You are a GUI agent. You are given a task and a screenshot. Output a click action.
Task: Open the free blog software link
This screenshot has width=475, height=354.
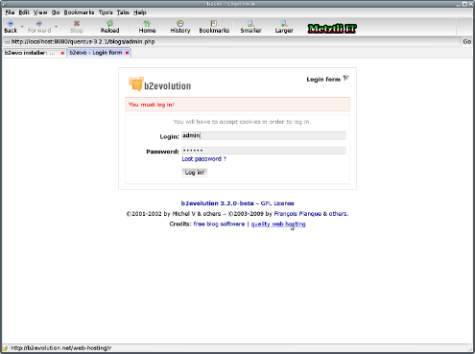[219, 224]
